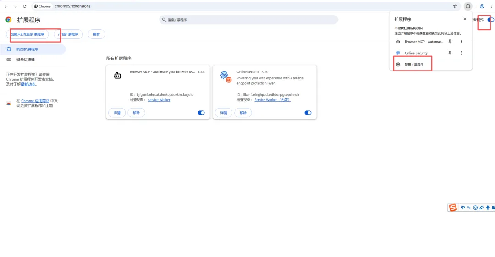This screenshot has width=495, height=257.
Task: Switch Chinese/English mode on the IME bar
Action: pos(463,208)
